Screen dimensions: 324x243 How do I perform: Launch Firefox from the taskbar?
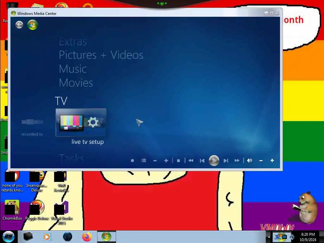(87, 237)
